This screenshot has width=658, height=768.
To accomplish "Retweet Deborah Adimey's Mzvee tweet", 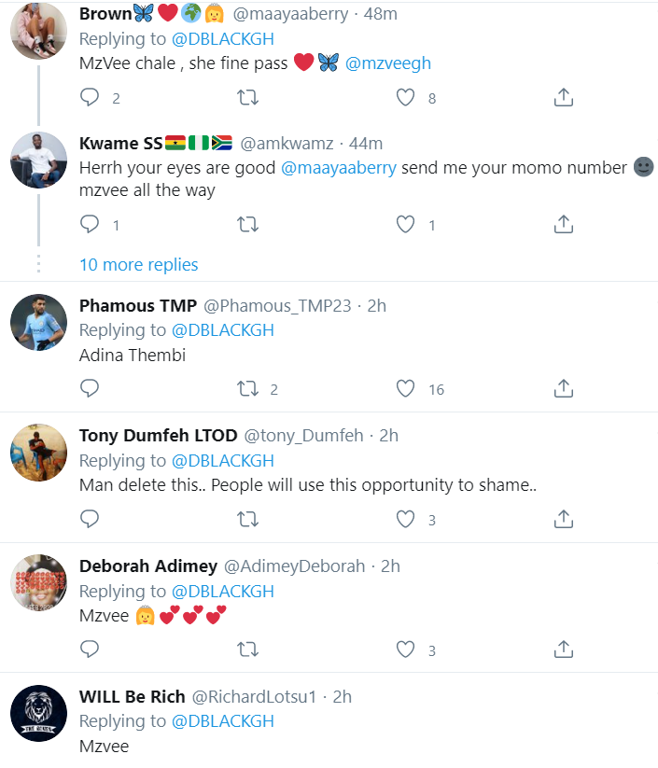I will pyautogui.click(x=248, y=649).
